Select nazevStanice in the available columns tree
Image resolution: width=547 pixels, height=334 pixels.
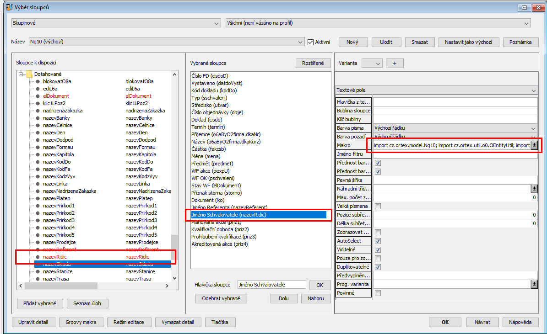click(x=58, y=271)
